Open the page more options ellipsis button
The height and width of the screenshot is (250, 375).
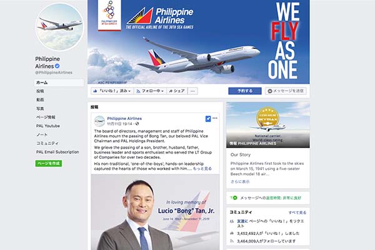tap(192, 91)
